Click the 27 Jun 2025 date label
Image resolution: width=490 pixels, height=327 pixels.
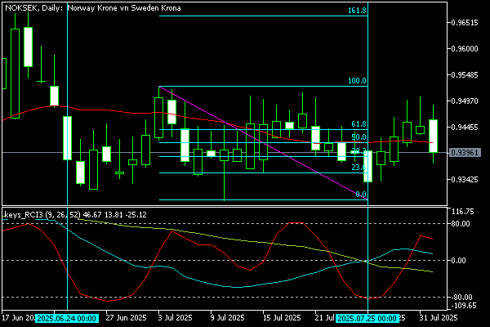tap(126, 318)
